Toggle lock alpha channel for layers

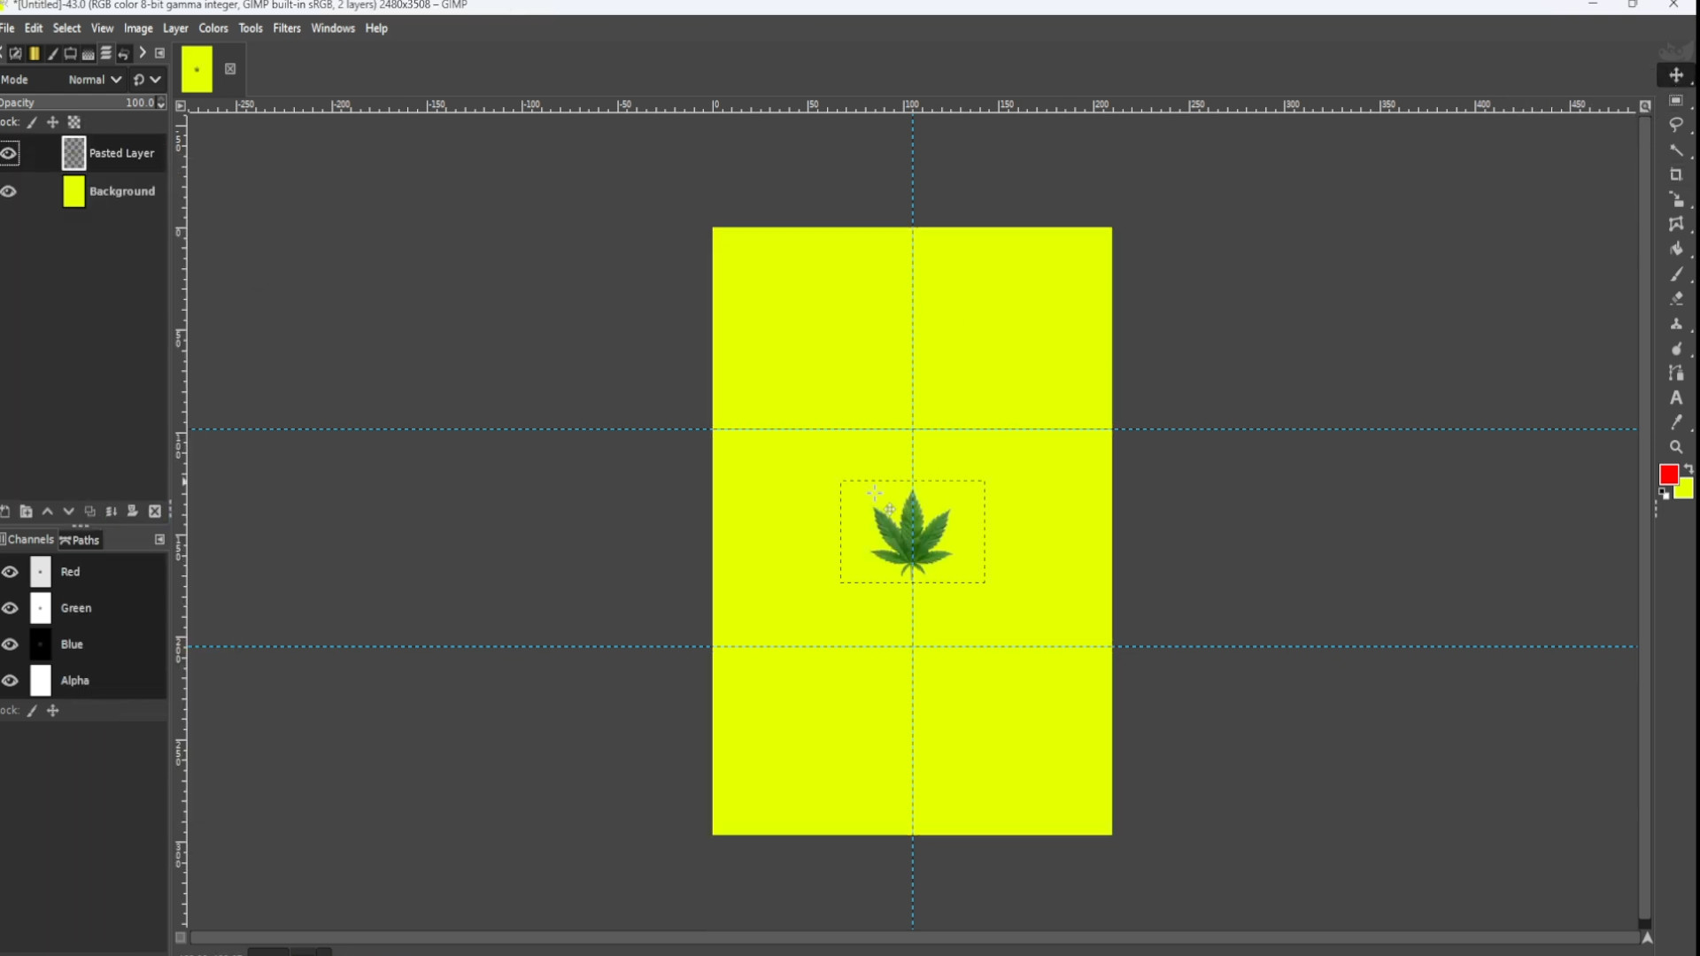74,122
